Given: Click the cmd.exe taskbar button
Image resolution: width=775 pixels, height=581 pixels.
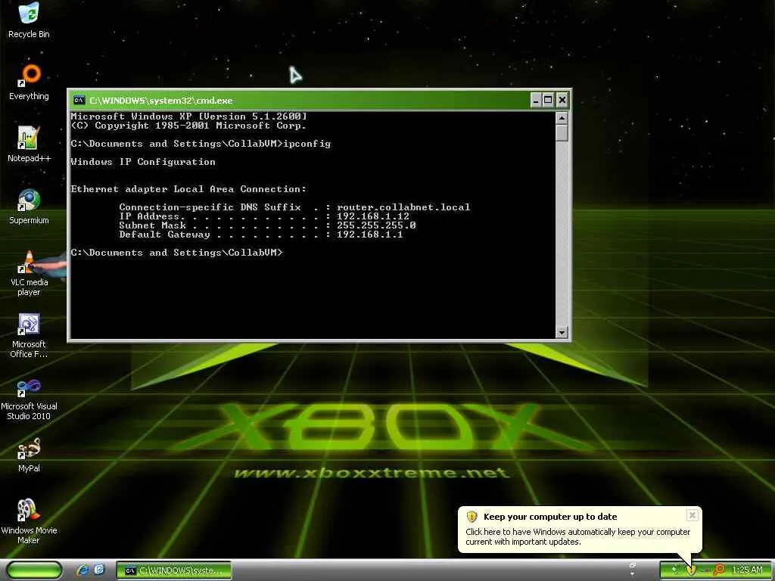Looking at the screenshot, I should 174,570.
